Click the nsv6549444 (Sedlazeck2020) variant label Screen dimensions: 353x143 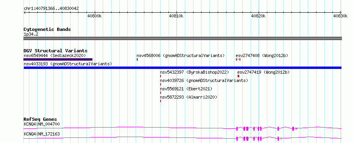[55, 55]
